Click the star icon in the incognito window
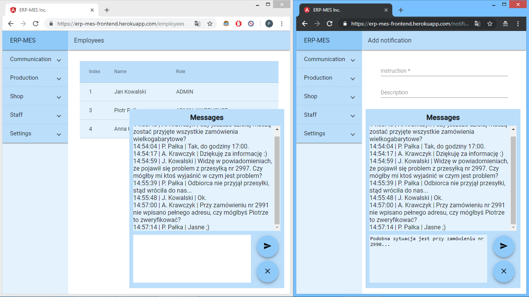Viewport: 529px width, 297px height. [x=490, y=24]
